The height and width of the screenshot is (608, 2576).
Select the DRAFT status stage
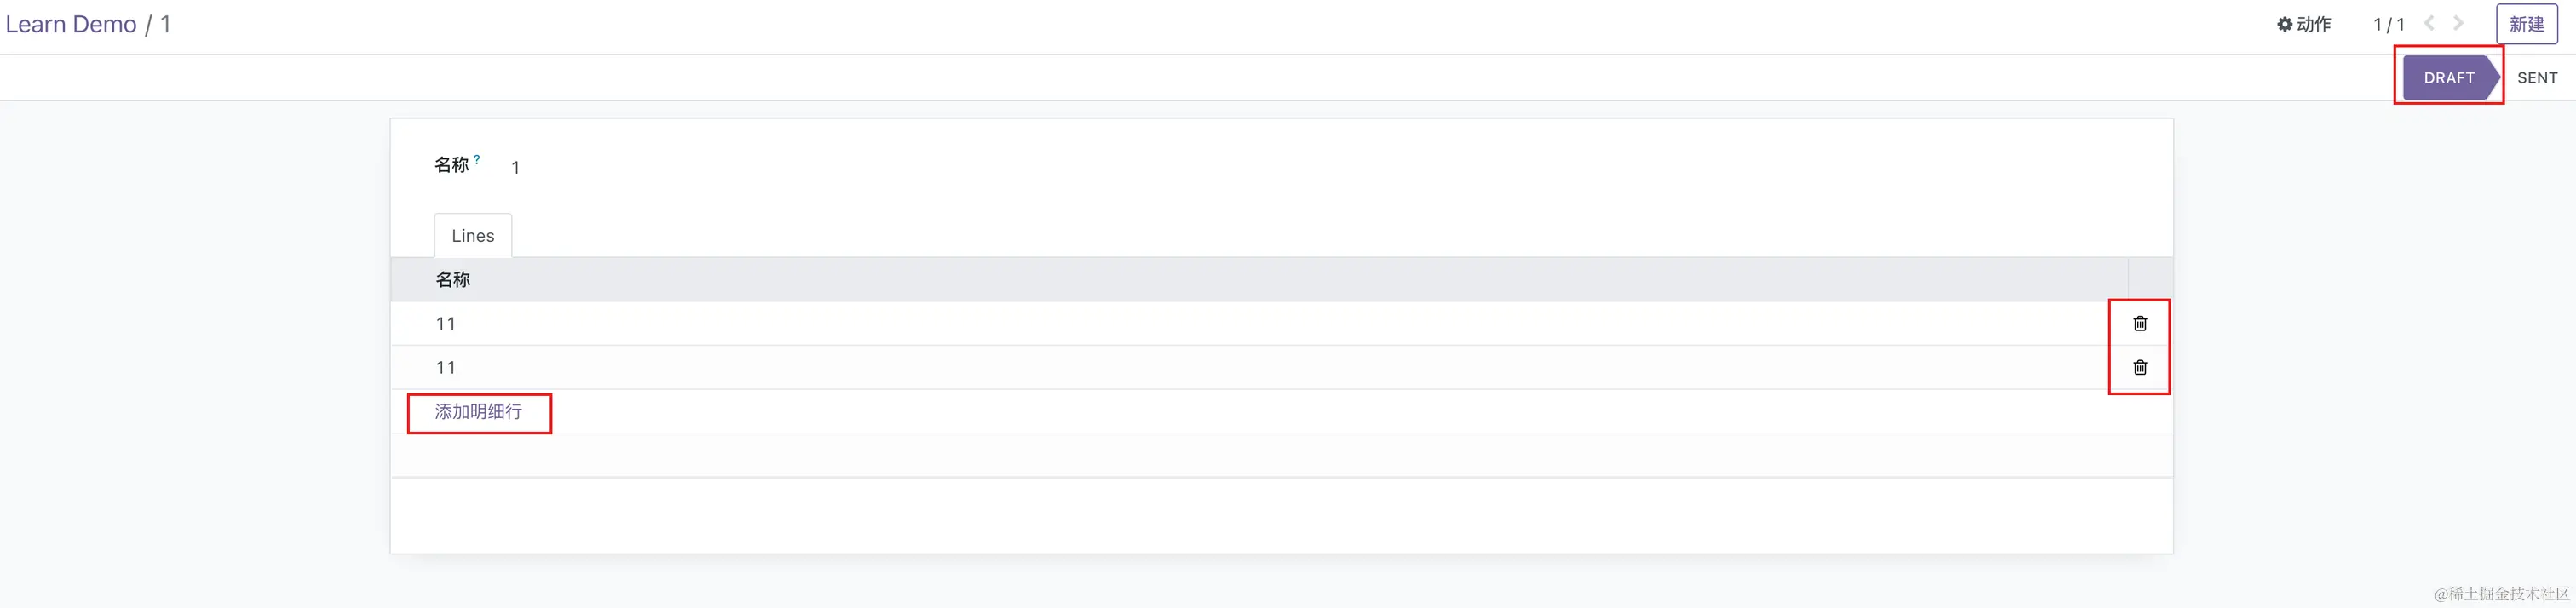pyautogui.click(x=2450, y=77)
